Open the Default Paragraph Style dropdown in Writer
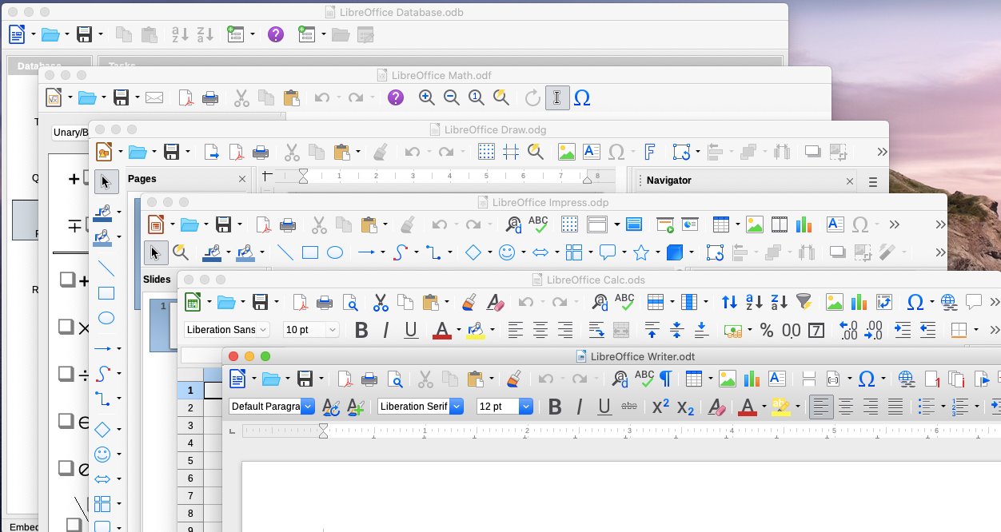 (272, 407)
